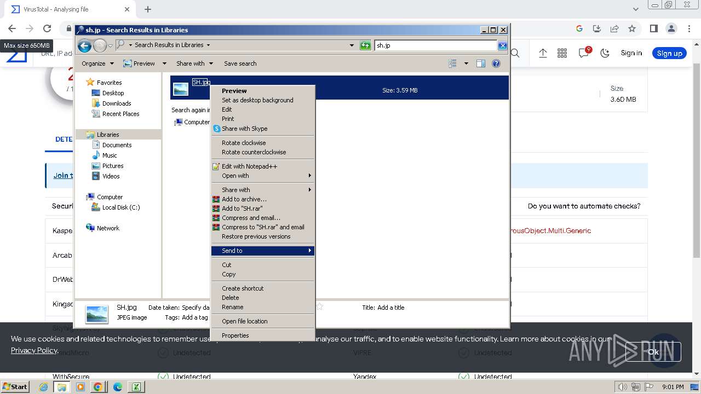Viewport: 701px width, 394px height.
Task: Click the green refresh button beside address bar
Action: [x=365, y=45]
